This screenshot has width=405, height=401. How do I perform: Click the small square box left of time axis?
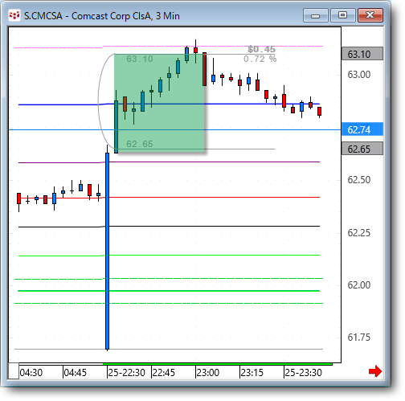14,371
